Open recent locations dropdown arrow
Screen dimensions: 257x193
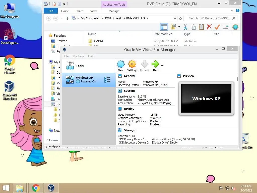[62, 18]
